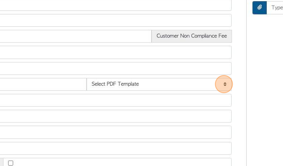Focus the Type message field beside the paperclip

275,7
